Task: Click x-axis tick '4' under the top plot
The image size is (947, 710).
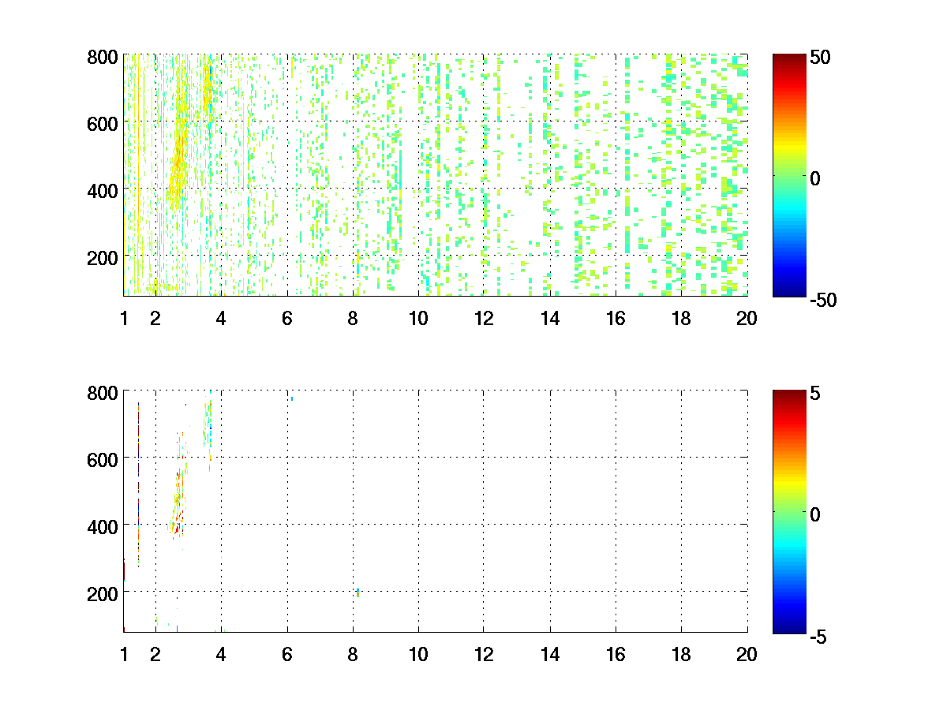Action: pos(221,318)
